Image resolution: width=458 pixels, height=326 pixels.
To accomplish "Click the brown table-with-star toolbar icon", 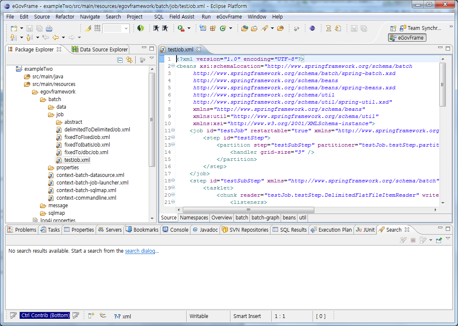I will [x=213, y=28].
